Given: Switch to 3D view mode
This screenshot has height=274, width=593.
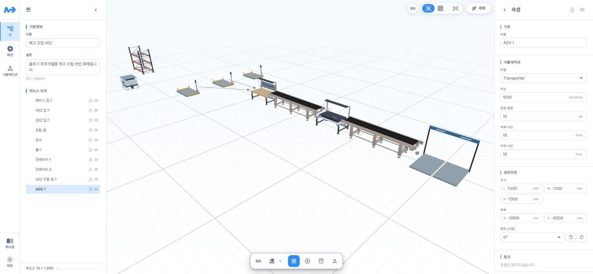Looking at the screenshot, I should (428, 8).
